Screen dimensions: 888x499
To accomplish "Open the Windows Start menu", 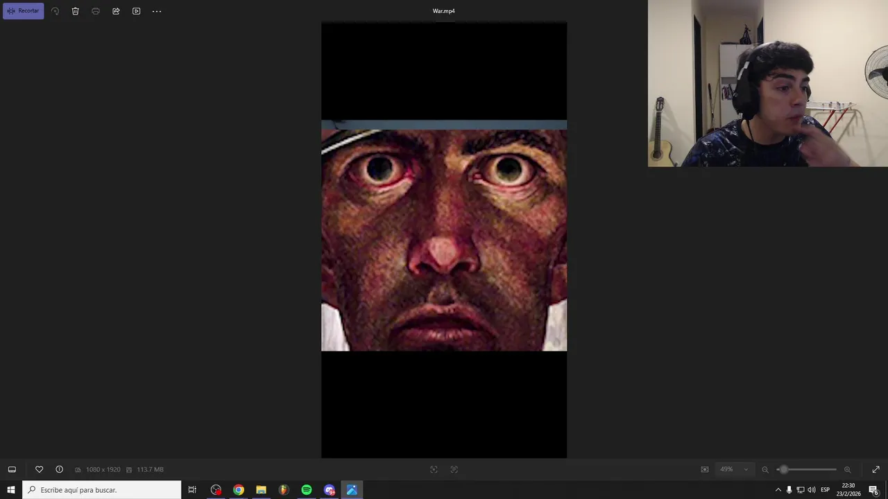I will tap(11, 490).
